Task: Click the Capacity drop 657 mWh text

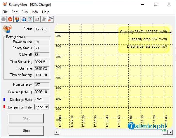Action: 148,39
